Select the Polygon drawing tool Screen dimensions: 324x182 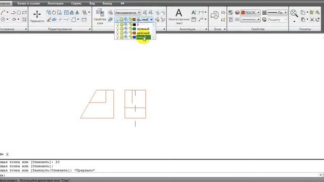coord(19,13)
